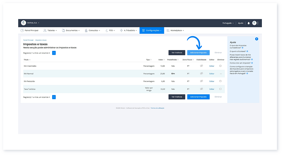
Task: Open the three-dot menu beside the user avatar
Action: click(258, 23)
